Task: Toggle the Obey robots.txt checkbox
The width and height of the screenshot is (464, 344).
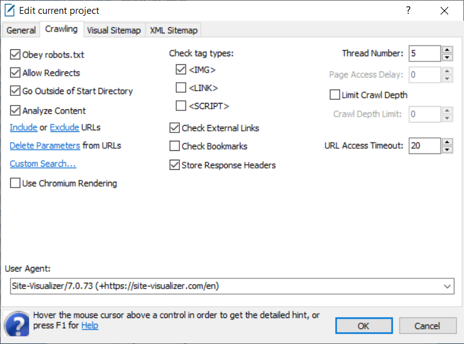Action: [x=16, y=55]
